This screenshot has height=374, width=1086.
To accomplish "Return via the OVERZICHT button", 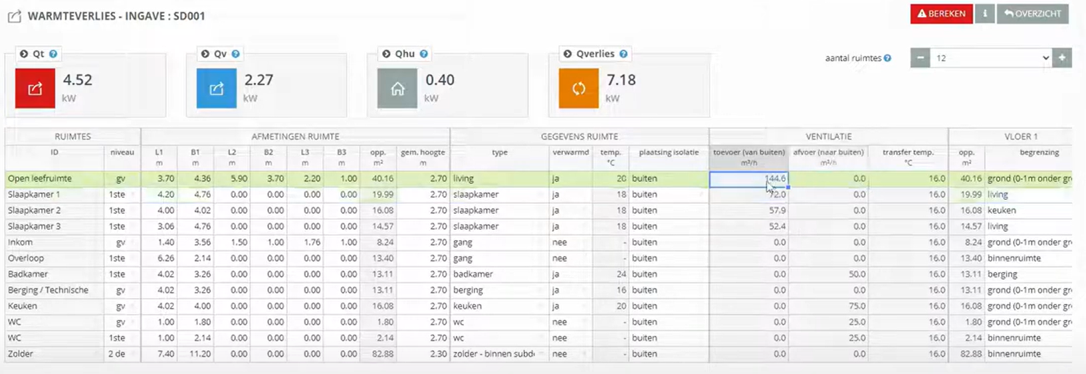I will click(1032, 13).
